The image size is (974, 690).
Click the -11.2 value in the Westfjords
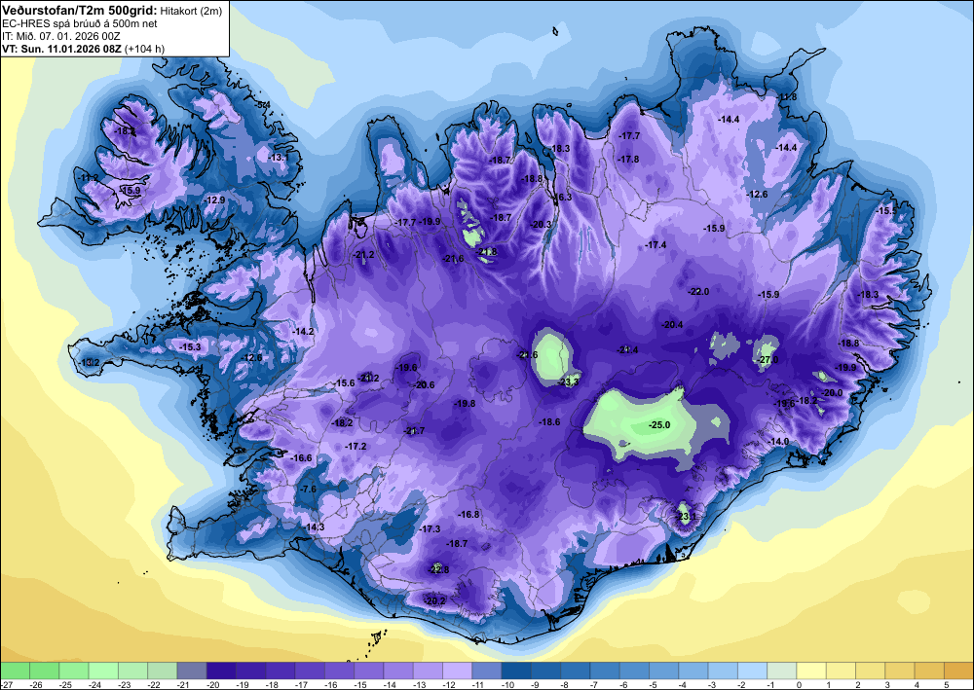point(89,178)
